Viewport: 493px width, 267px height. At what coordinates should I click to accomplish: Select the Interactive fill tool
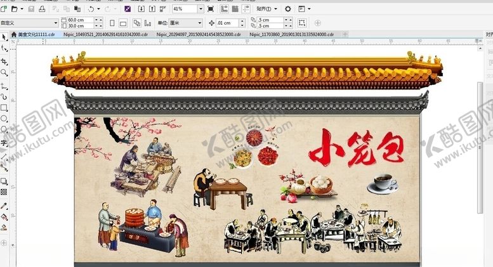click(x=4, y=217)
